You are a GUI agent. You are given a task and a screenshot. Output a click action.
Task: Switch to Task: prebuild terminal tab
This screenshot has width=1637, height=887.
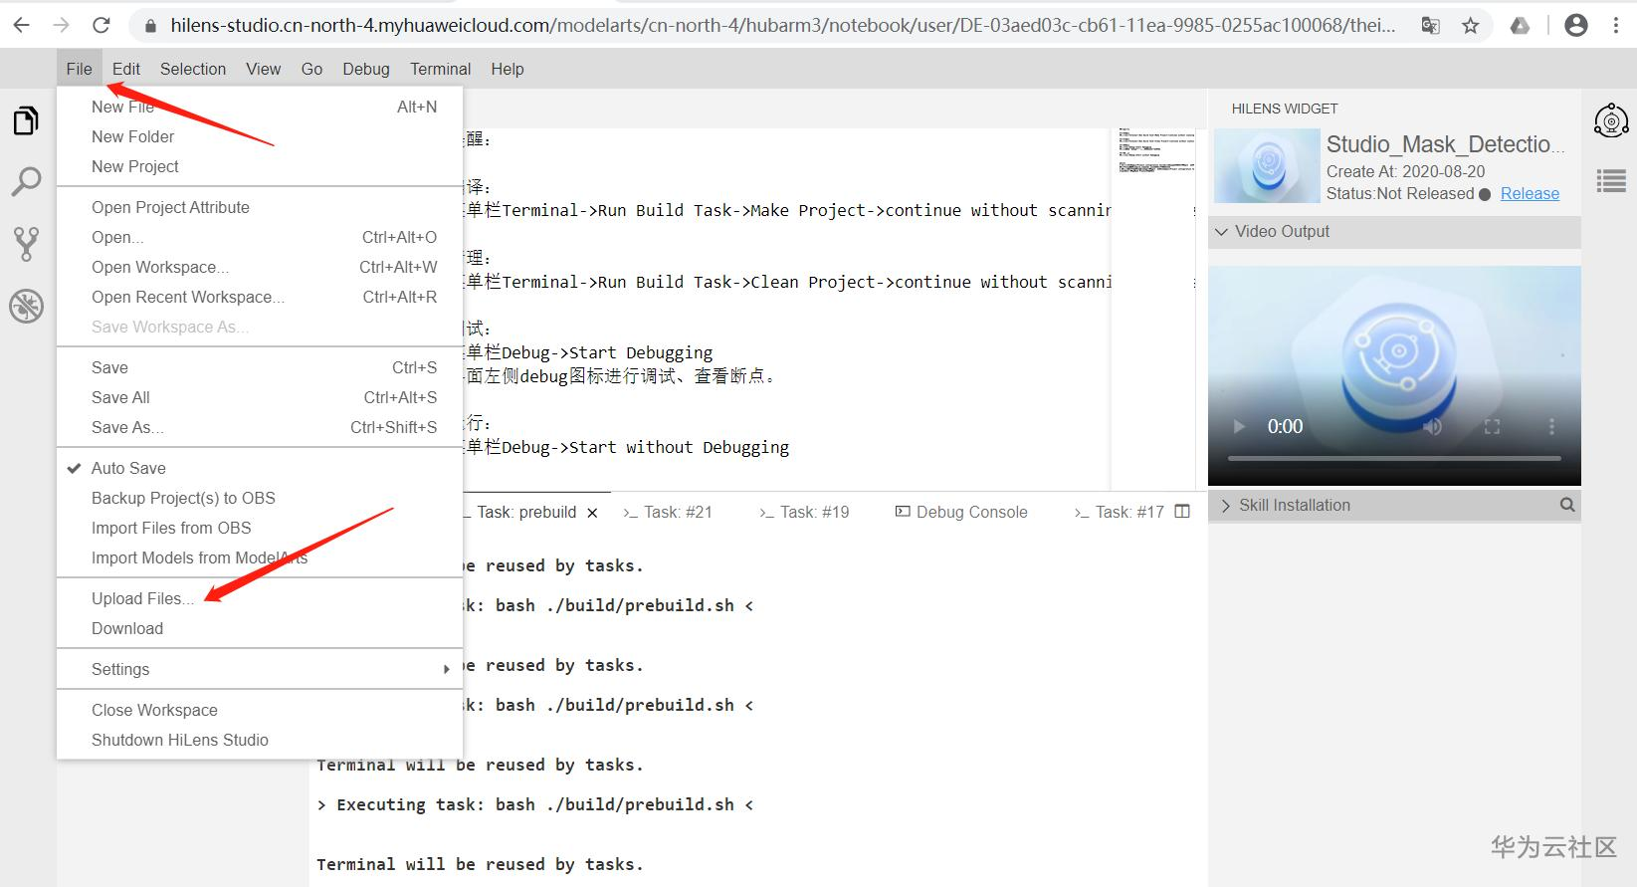pos(526,513)
